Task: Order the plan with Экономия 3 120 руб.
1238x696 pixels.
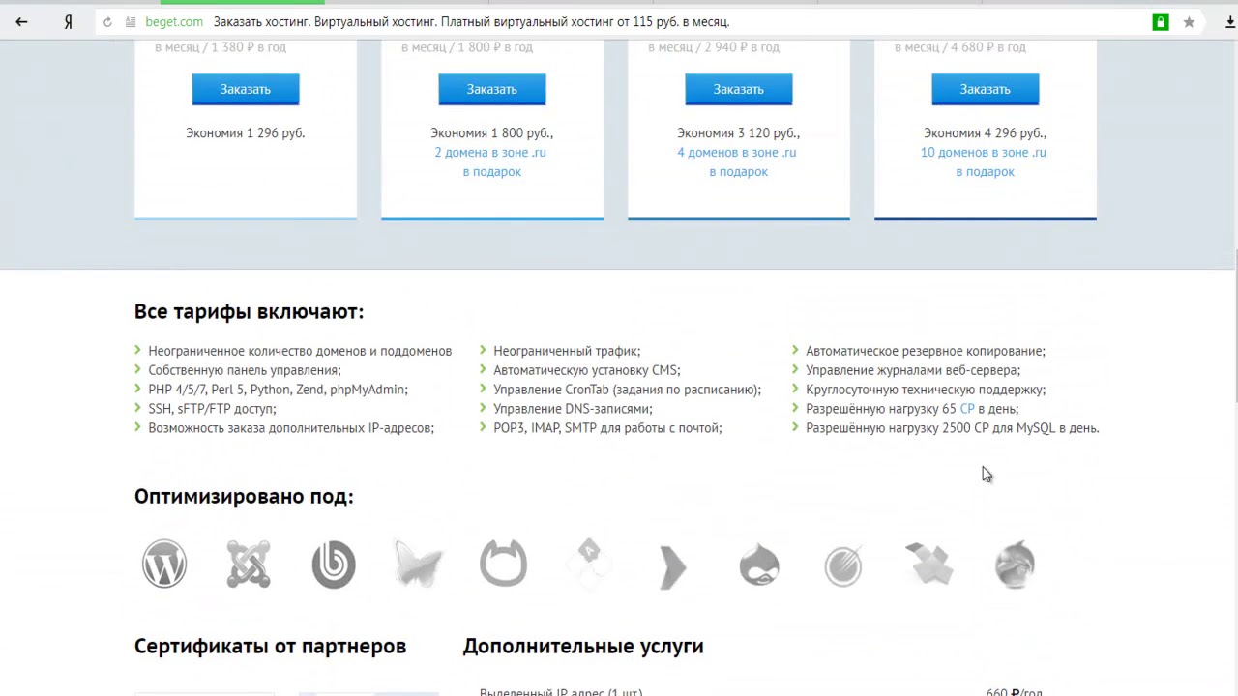Action: 739,89
